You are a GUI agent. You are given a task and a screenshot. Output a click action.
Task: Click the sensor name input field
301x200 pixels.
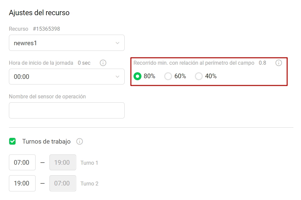pyautogui.click(x=67, y=110)
